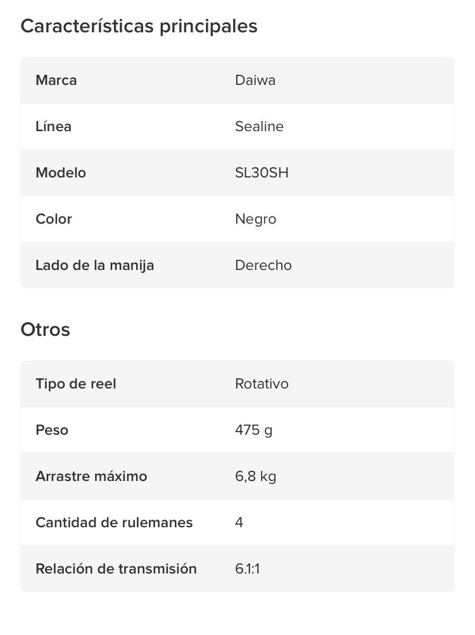Image resolution: width=475 pixels, height=635 pixels.
Task: Select the "Tipo de reel" label
Action: (76, 384)
